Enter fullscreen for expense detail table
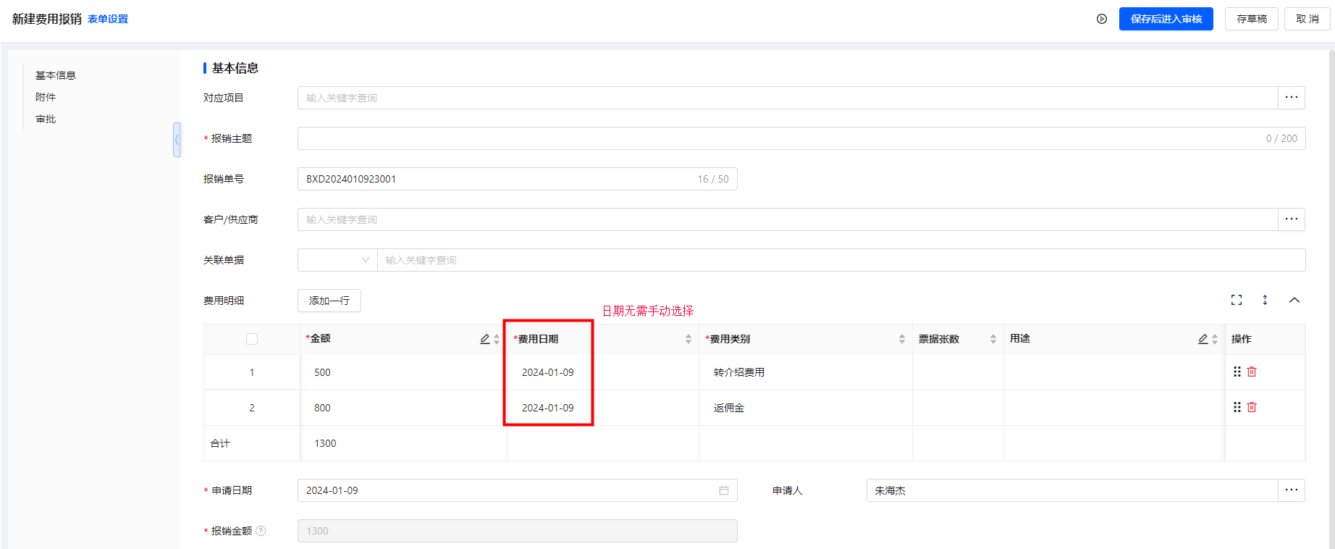1335x549 pixels. [1237, 300]
